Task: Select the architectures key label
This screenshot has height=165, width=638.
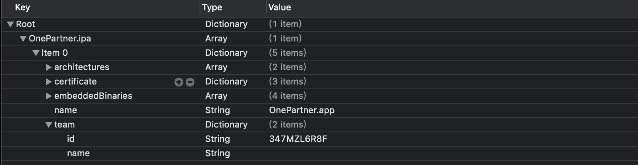Action: pos(81,67)
